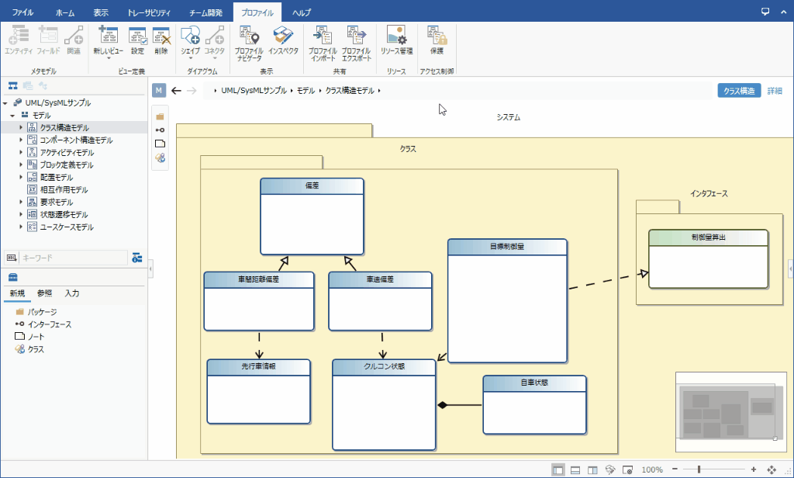Switch to the ホーム ribbon tab

click(66, 13)
